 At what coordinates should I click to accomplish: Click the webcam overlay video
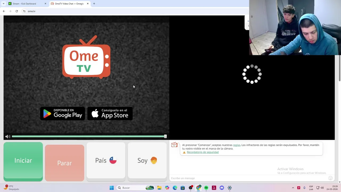295,27
